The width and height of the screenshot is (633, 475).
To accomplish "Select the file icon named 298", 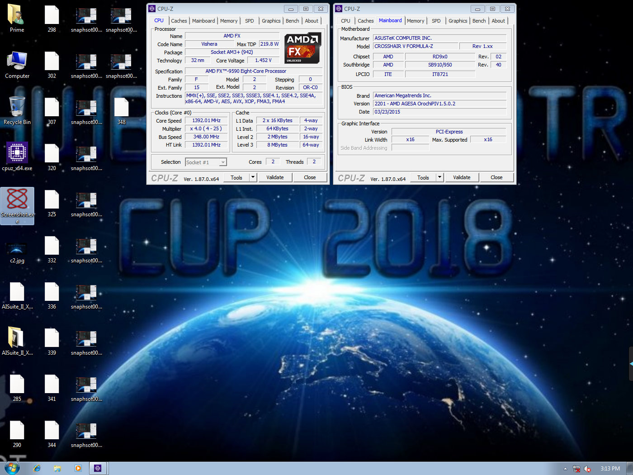I will pos(52,18).
